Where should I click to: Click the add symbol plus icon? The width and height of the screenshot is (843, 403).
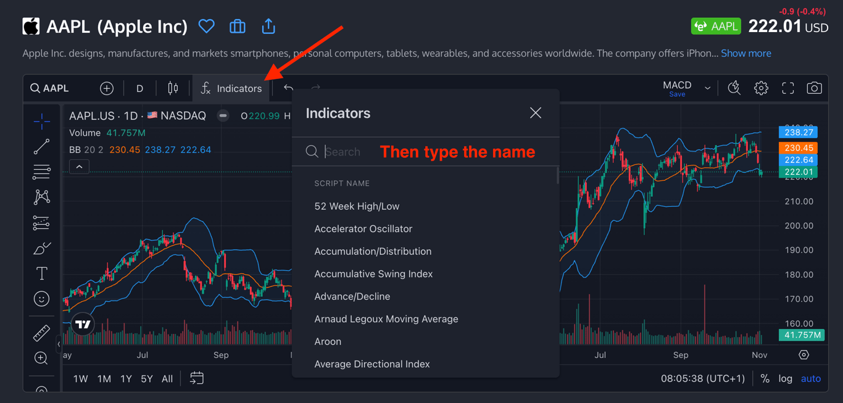coord(107,88)
